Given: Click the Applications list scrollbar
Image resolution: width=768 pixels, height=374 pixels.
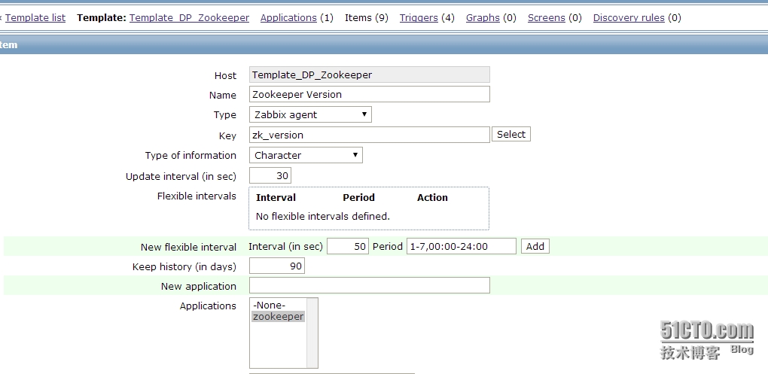Looking at the screenshot, I should [312, 333].
